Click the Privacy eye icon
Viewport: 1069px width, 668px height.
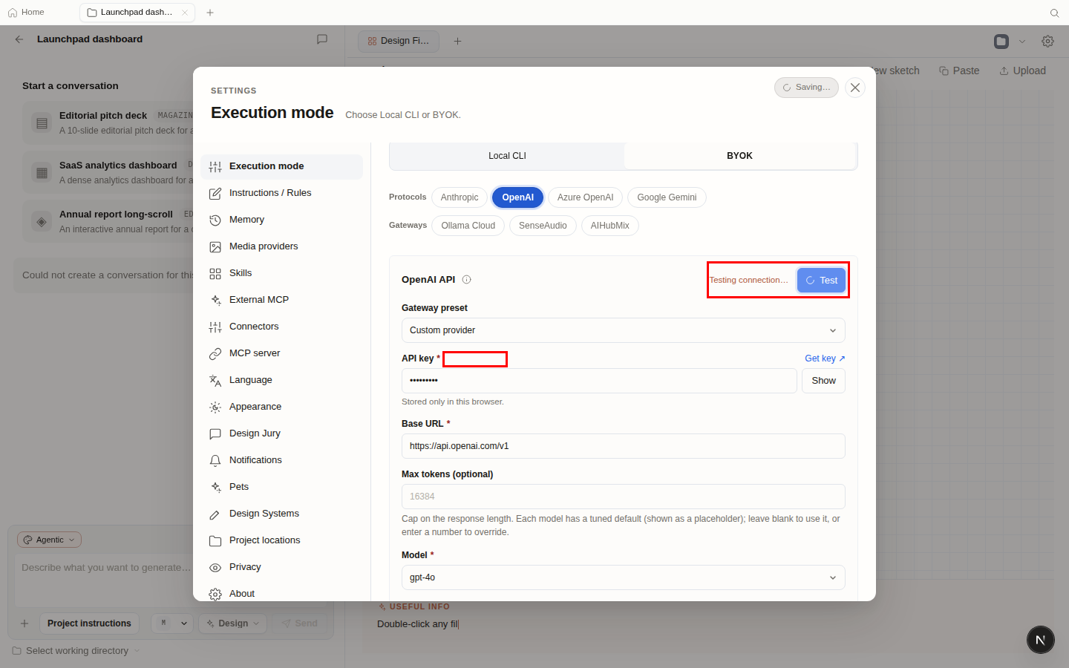point(215,568)
